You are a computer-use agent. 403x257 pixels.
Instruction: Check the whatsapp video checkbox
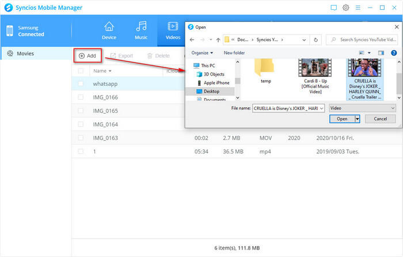tap(81, 84)
